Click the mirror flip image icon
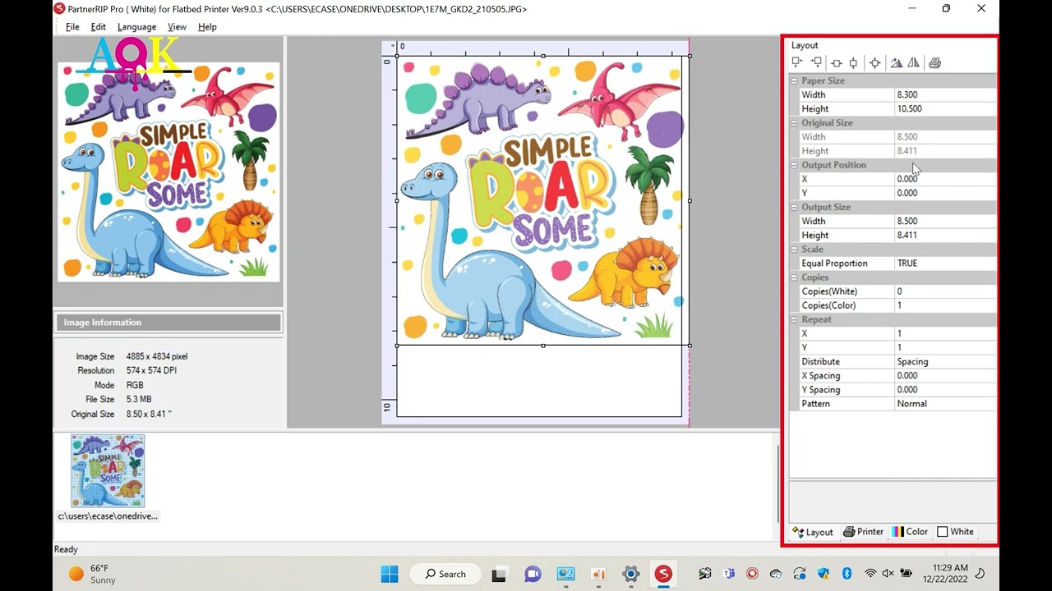Image resolution: width=1052 pixels, height=591 pixels. coord(913,63)
